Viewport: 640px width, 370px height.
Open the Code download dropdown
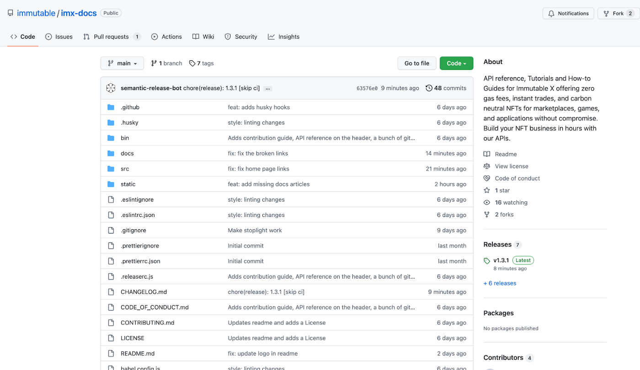click(x=456, y=63)
